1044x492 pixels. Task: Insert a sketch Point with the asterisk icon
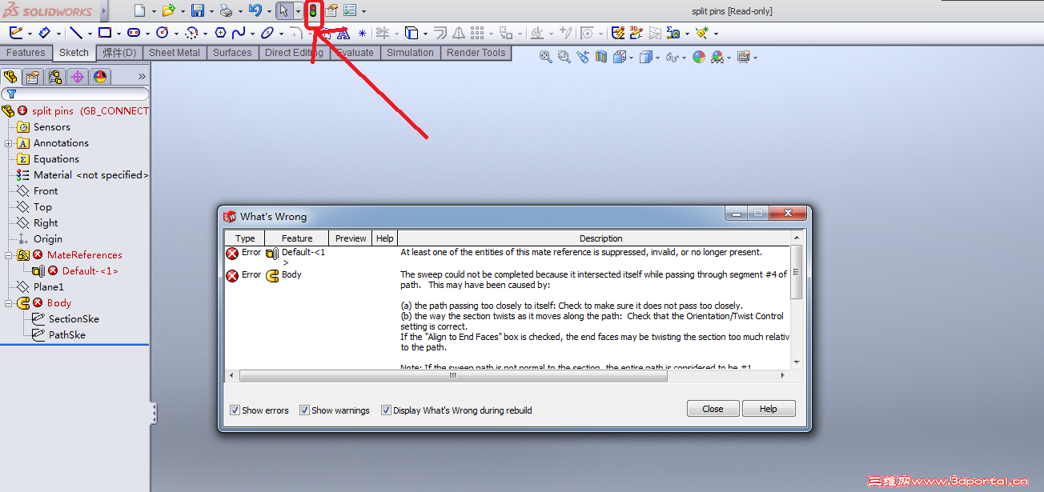(x=362, y=33)
